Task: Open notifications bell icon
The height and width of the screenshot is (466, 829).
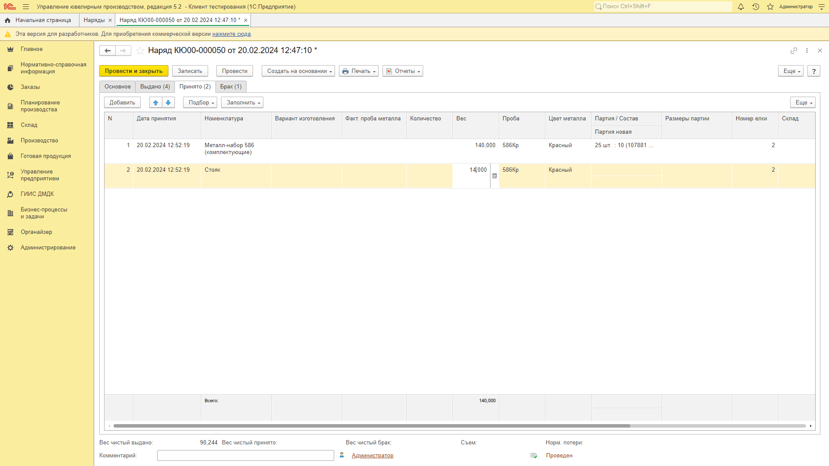Action: (741, 6)
